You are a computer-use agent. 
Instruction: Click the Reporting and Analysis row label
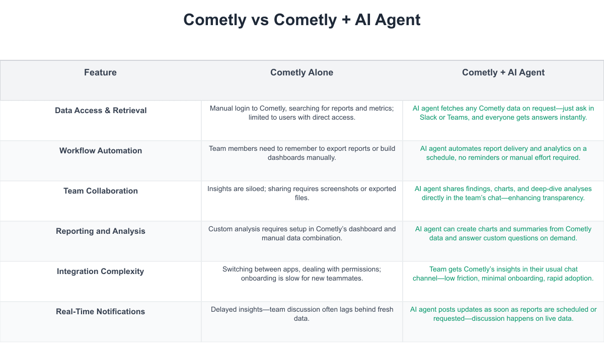(101, 231)
